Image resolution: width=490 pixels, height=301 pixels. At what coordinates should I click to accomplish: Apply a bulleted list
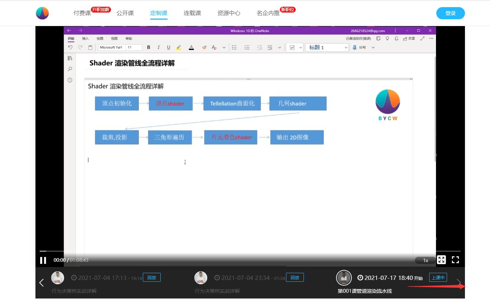[x=234, y=47]
